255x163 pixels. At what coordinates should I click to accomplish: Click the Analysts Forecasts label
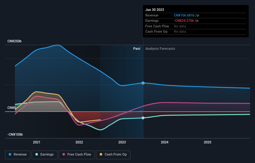(160, 49)
